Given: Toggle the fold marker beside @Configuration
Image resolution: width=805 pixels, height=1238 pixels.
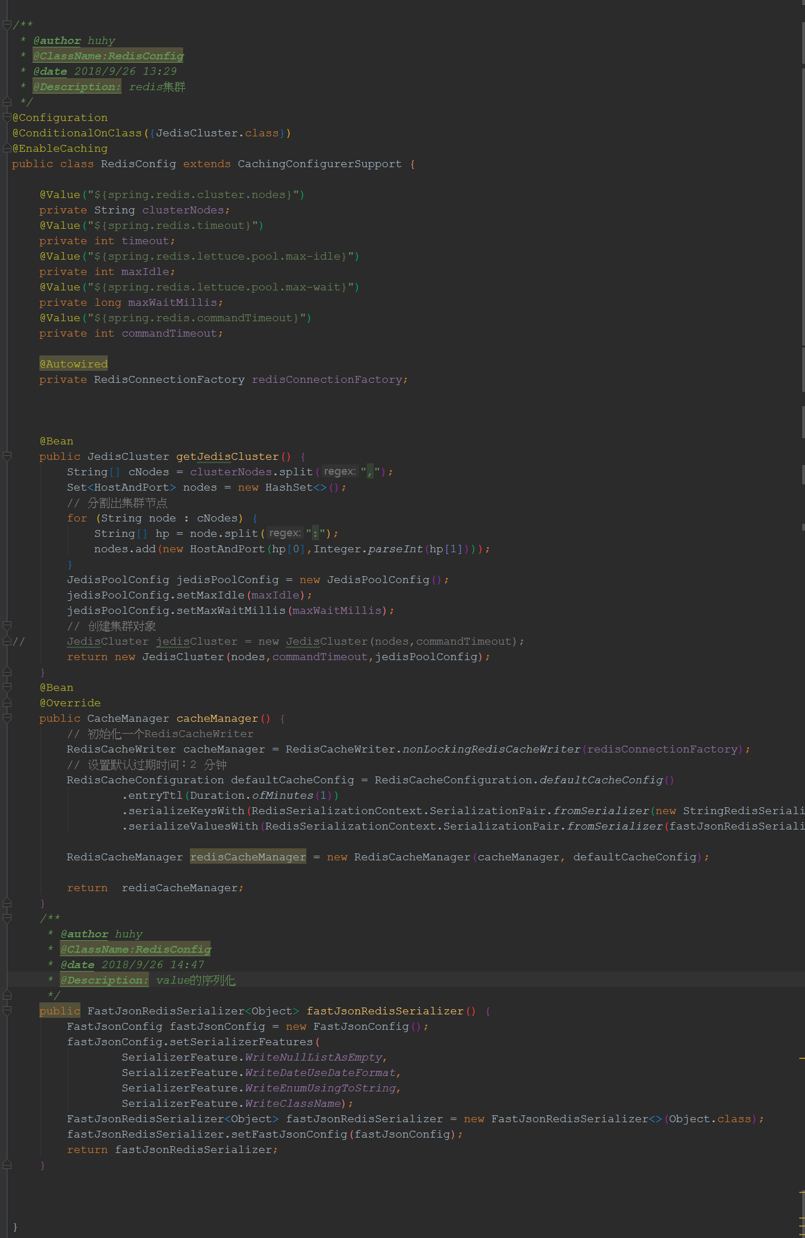Looking at the screenshot, I should 7,118.
